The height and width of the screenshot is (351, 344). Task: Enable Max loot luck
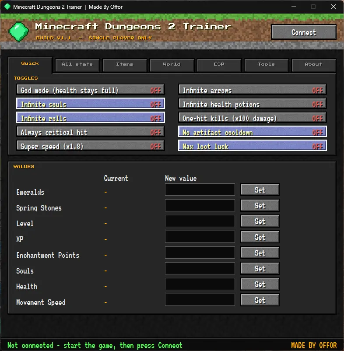tap(253, 146)
